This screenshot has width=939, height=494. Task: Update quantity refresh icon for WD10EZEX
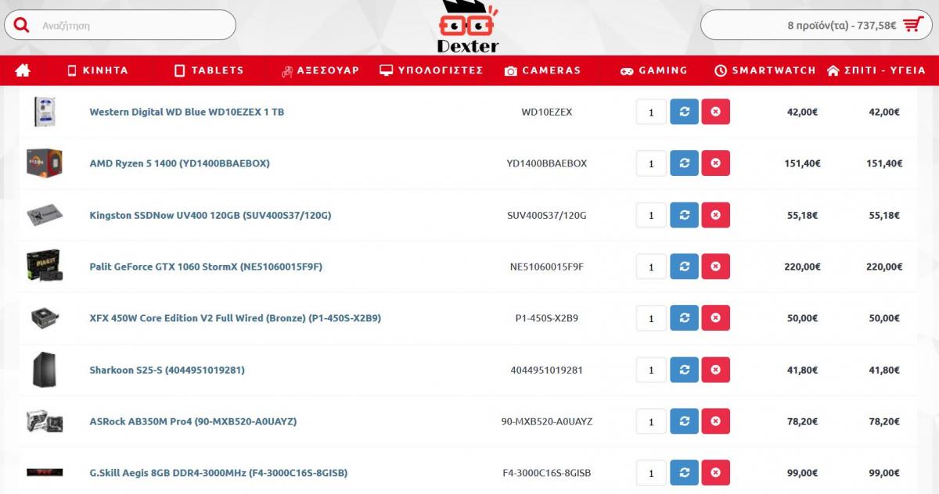tap(684, 112)
